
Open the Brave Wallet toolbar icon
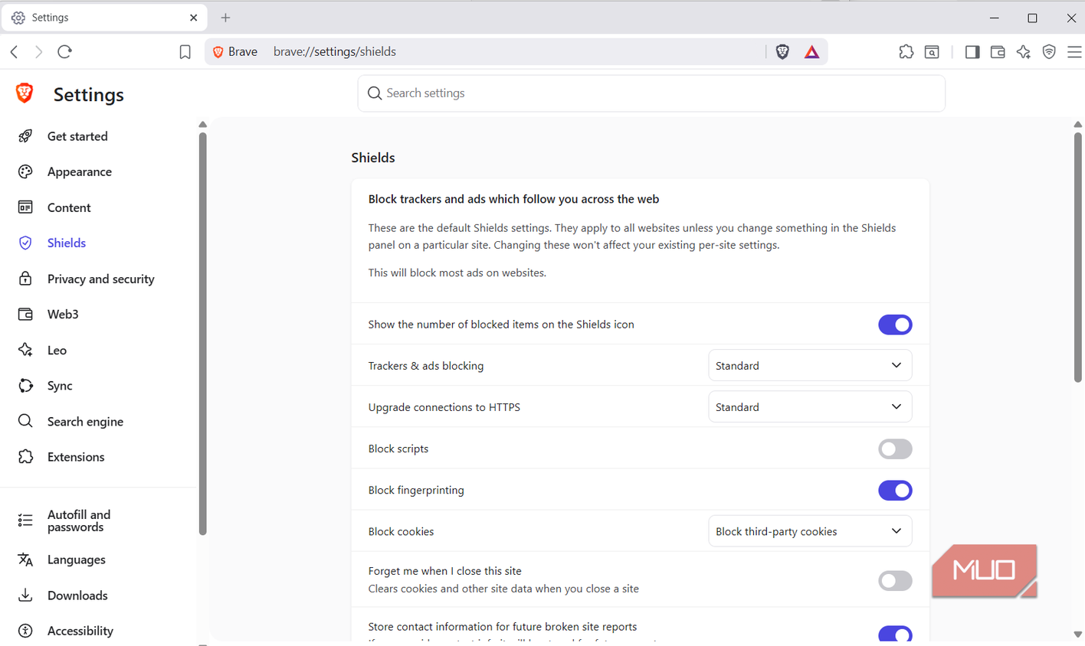pyautogui.click(x=998, y=52)
